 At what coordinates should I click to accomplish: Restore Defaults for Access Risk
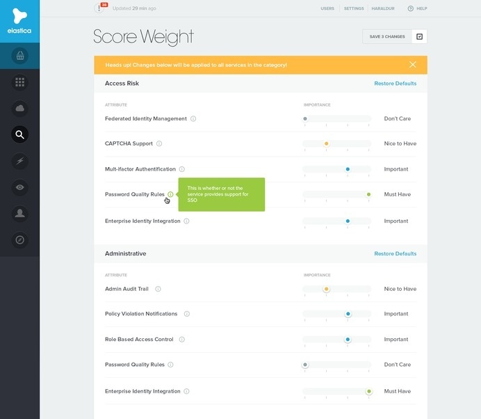395,84
